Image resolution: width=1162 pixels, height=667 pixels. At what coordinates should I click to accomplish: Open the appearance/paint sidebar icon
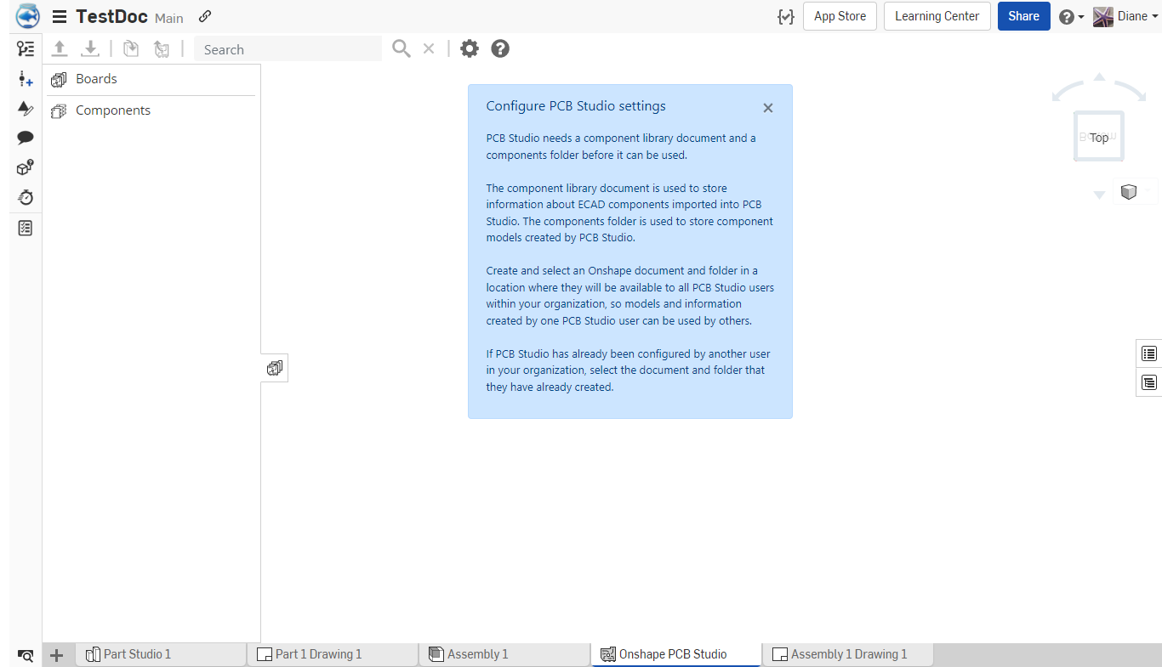coord(26,109)
